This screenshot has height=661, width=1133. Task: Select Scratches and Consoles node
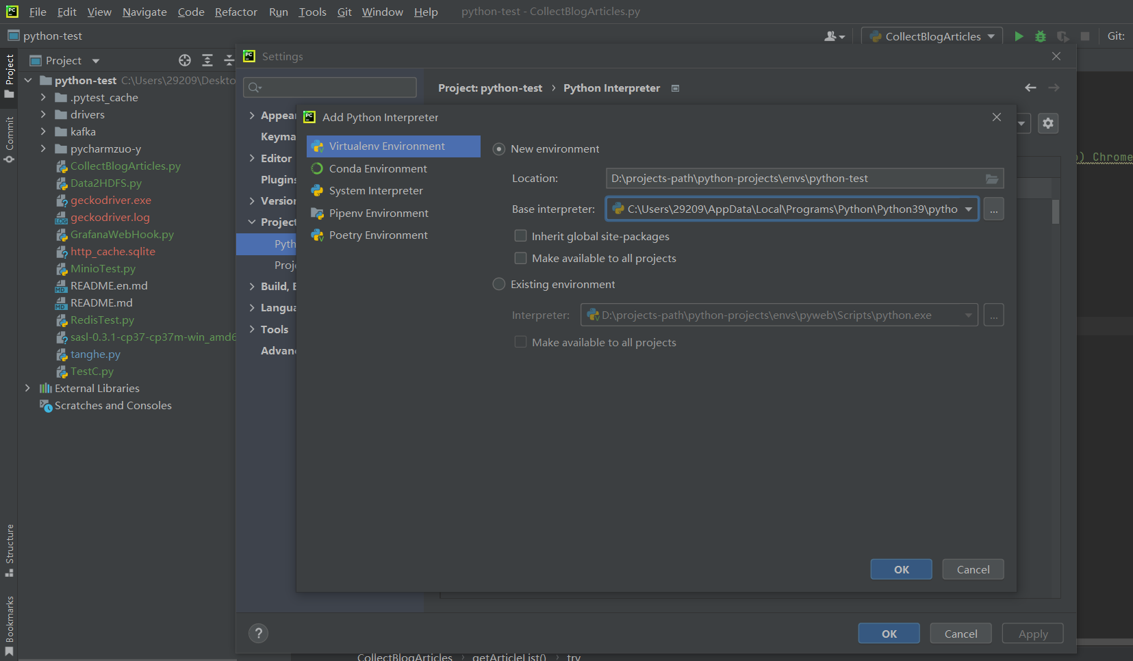point(113,405)
